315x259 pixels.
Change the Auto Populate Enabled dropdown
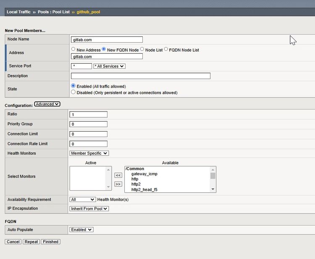(81, 230)
